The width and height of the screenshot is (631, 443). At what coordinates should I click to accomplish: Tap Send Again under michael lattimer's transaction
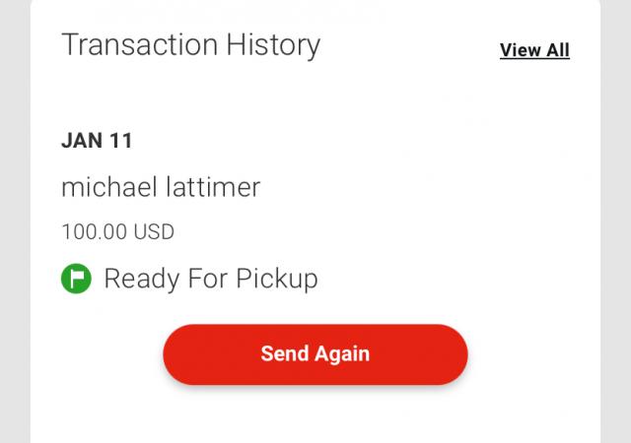pos(315,354)
